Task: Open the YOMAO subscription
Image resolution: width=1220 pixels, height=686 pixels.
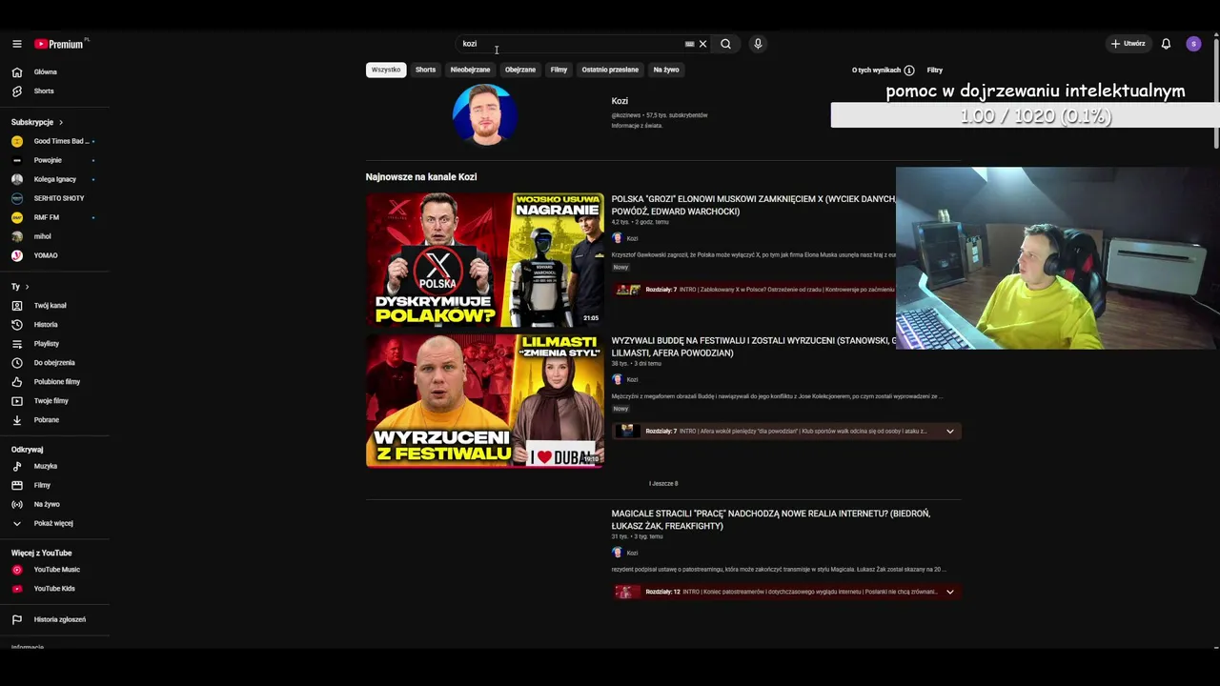Action: click(x=54, y=255)
